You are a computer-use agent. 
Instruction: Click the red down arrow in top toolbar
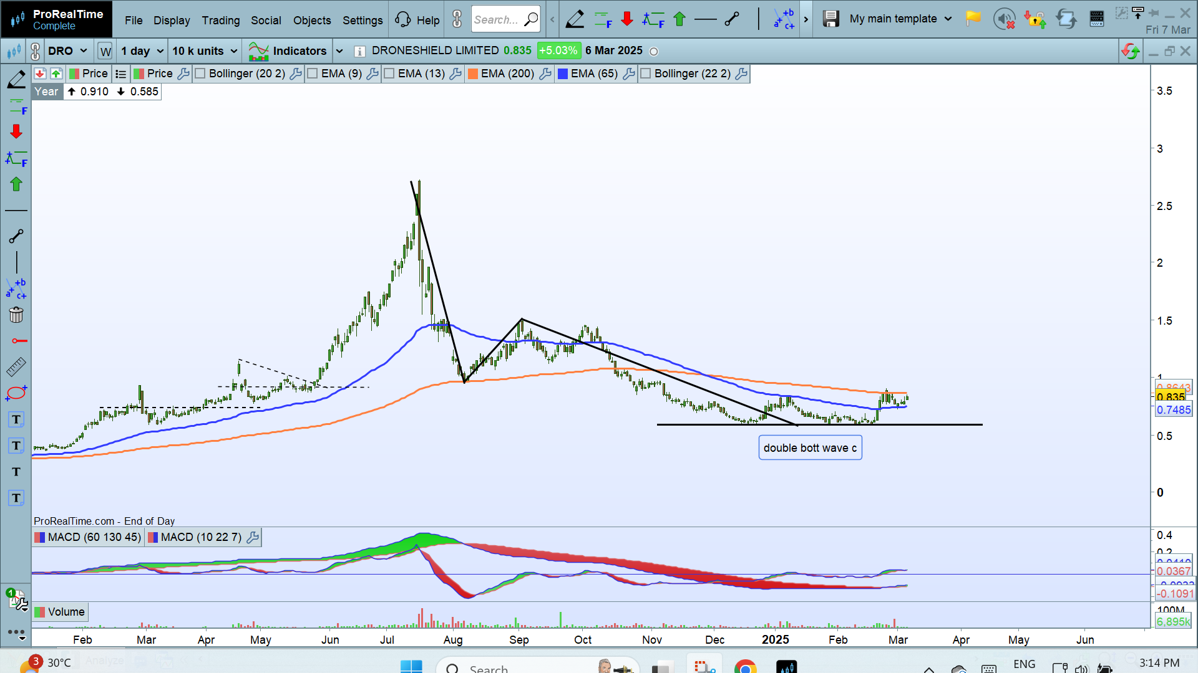point(627,19)
